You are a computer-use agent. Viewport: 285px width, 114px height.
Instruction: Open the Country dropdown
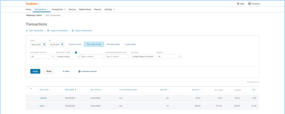[x=142, y=57]
